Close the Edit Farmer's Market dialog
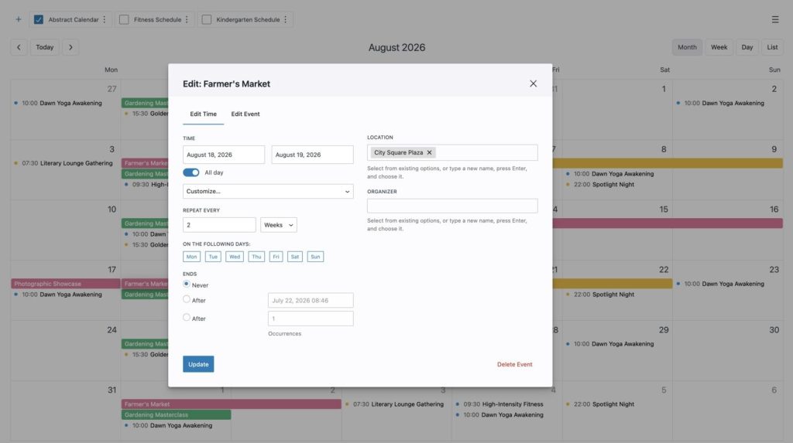The width and height of the screenshot is (793, 443). [x=533, y=83]
